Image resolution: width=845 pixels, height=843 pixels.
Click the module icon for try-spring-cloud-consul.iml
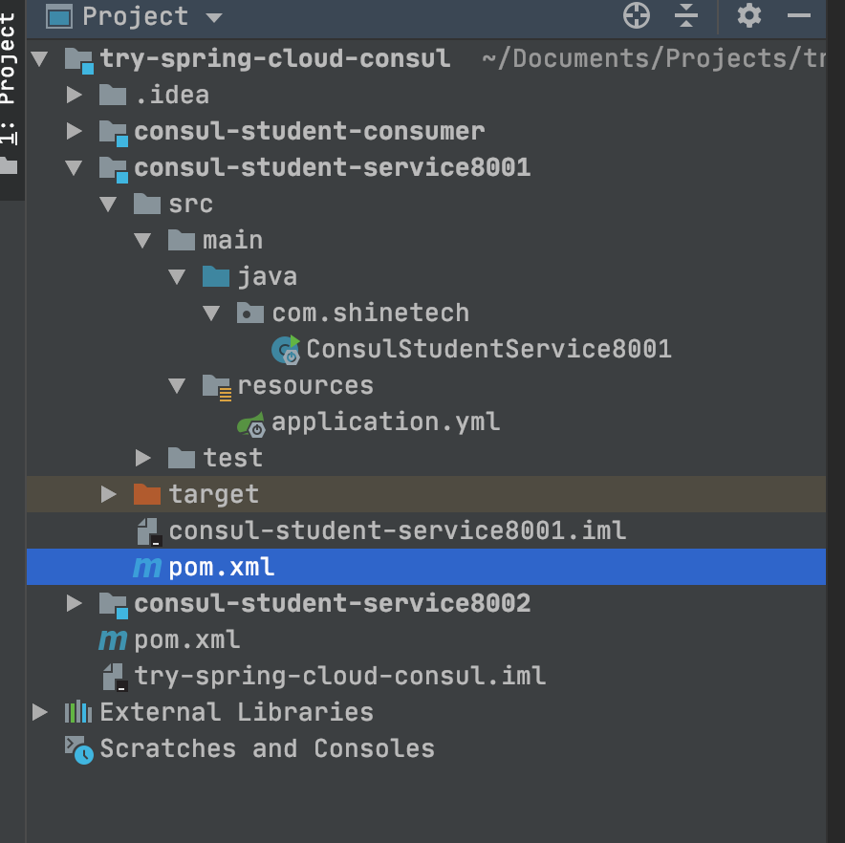tap(143, 675)
